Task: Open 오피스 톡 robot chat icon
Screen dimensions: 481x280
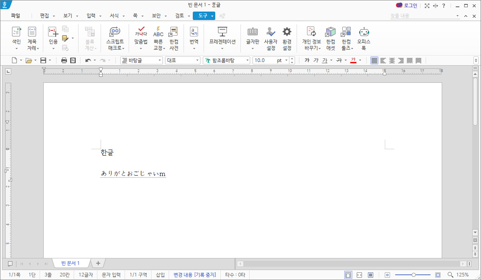Action: click(x=364, y=32)
